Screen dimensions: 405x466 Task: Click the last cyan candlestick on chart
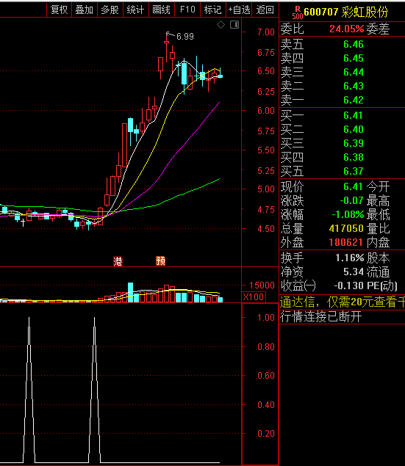(x=221, y=76)
